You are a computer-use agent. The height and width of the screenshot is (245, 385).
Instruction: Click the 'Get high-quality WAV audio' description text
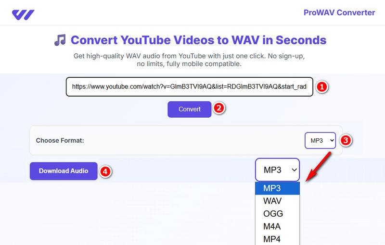(189, 60)
